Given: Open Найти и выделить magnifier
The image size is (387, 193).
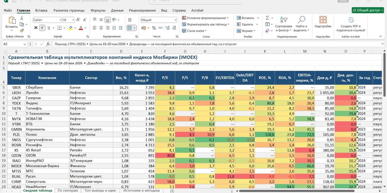Looking at the screenshot, I should coord(301,24).
